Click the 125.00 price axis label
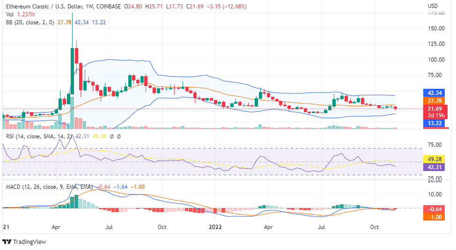Screen dimensions: 456x250 tap(436, 44)
